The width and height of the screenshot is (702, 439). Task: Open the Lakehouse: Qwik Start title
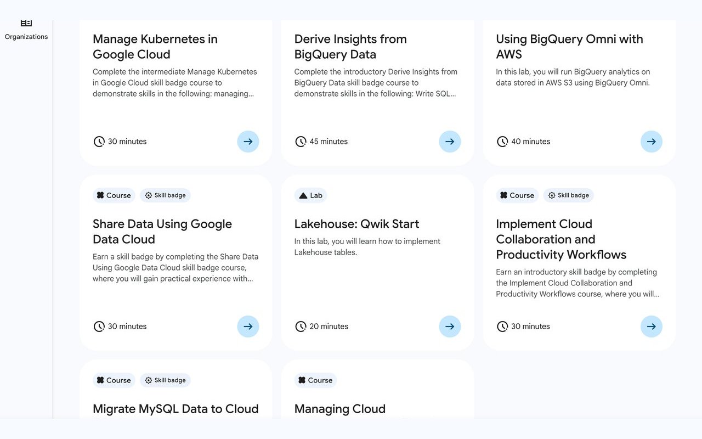(356, 224)
